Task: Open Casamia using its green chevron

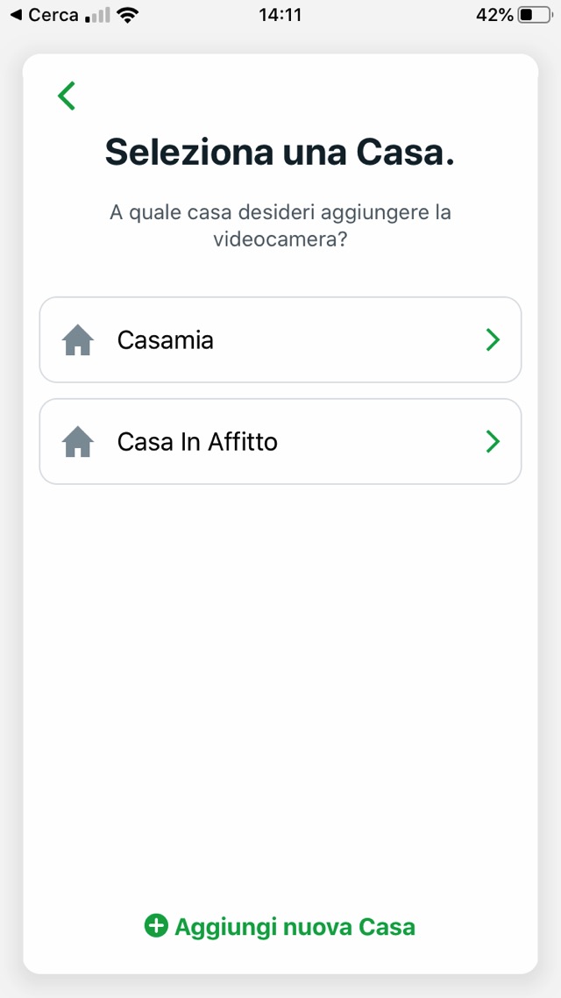Action: click(493, 340)
